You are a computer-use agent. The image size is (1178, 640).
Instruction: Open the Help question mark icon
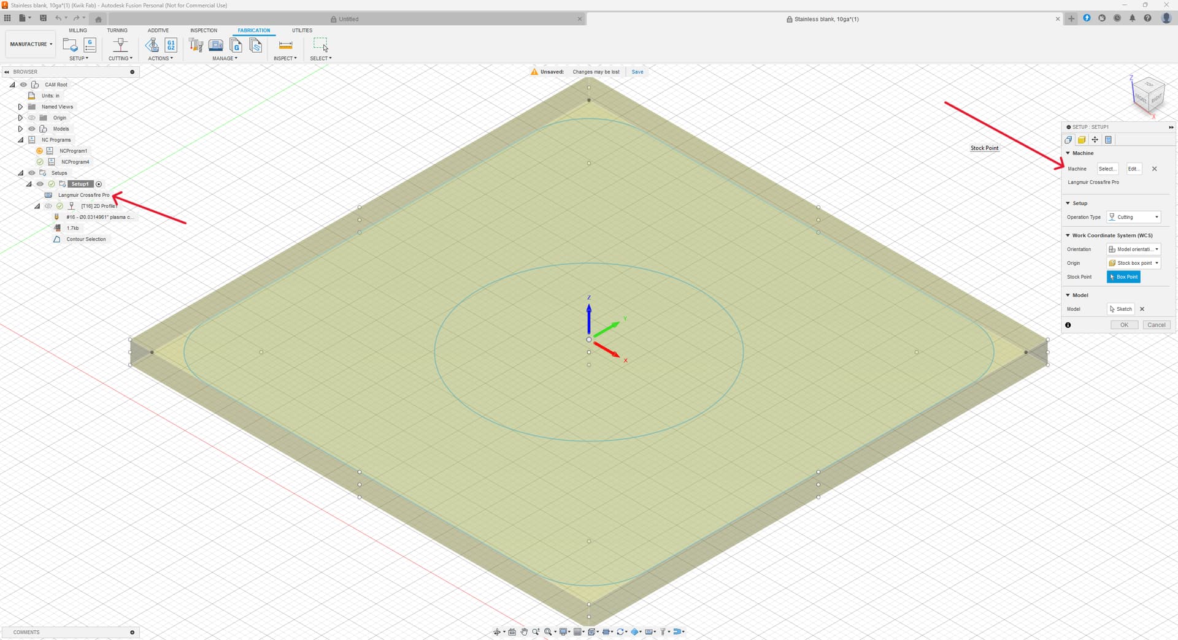point(1147,18)
